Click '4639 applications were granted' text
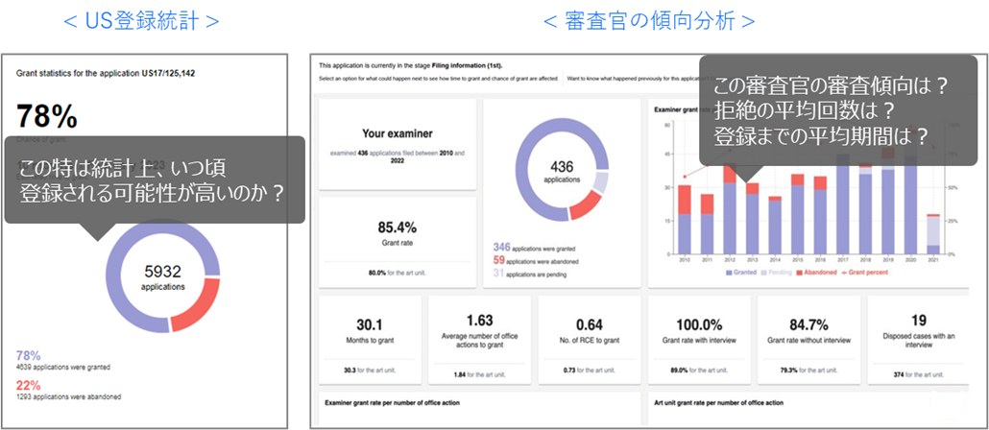This screenshot has width=989, height=430. pos(63,367)
